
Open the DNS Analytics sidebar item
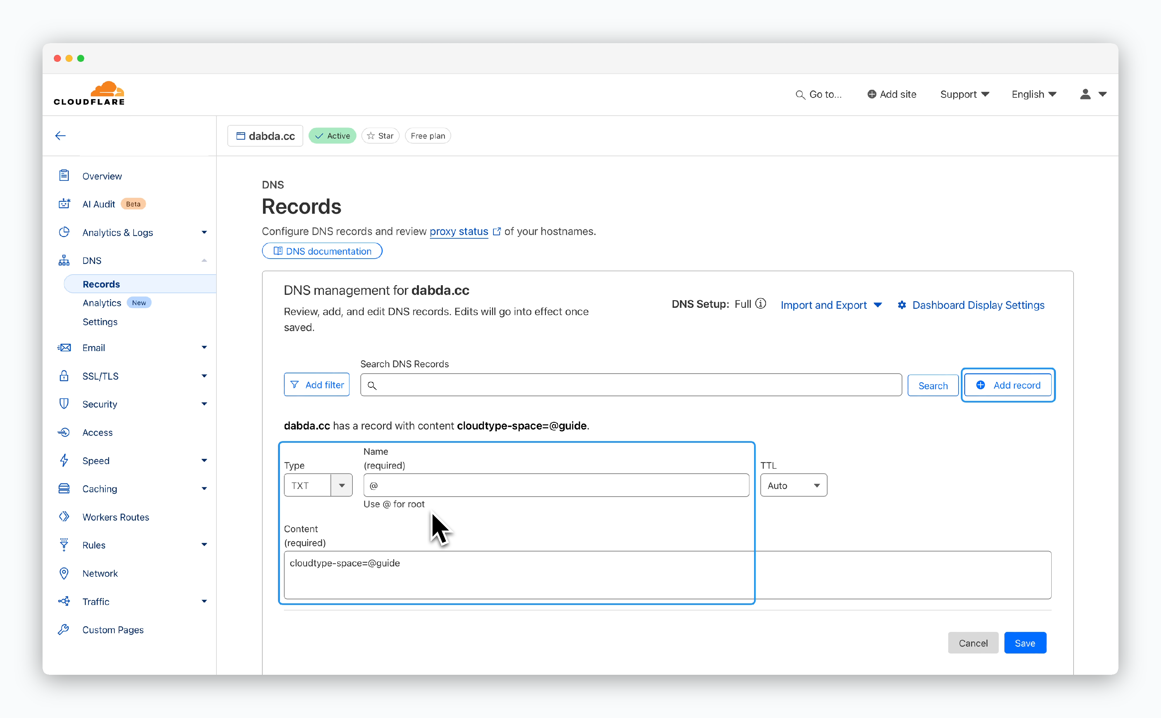coord(102,302)
